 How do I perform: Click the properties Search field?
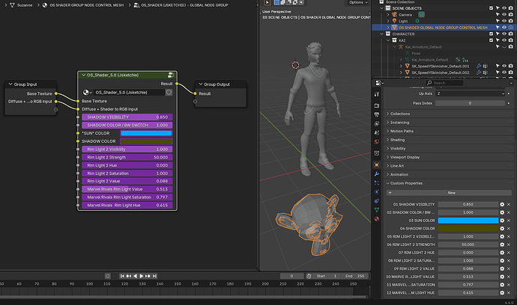pos(444,83)
